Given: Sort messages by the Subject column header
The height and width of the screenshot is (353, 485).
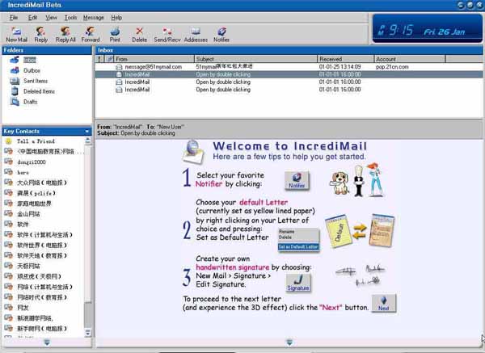Looking at the screenshot, I should [x=255, y=59].
